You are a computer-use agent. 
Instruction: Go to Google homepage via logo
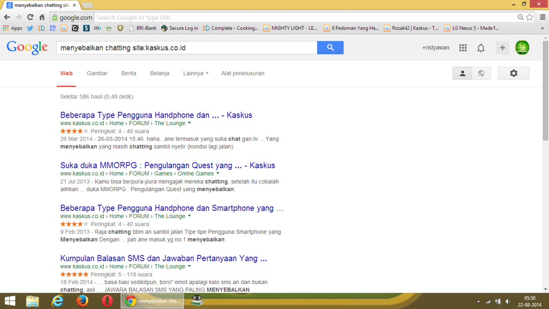click(x=27, y=48)
